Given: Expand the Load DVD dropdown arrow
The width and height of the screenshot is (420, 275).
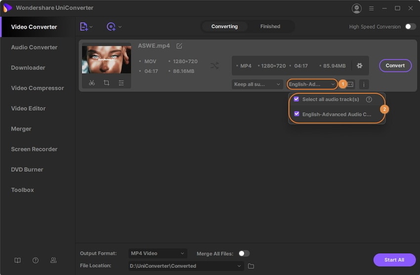Looking at the screenshot, I should [x=120, y=27].
